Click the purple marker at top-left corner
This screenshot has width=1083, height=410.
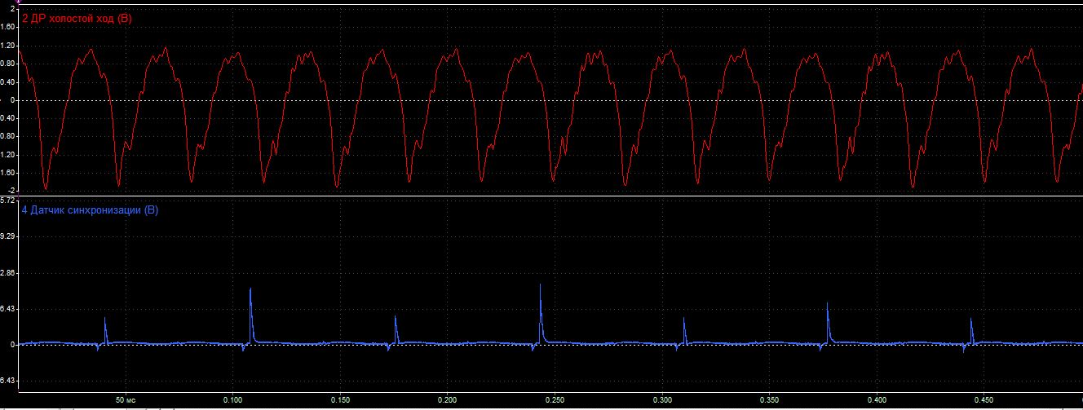(18, 2)
